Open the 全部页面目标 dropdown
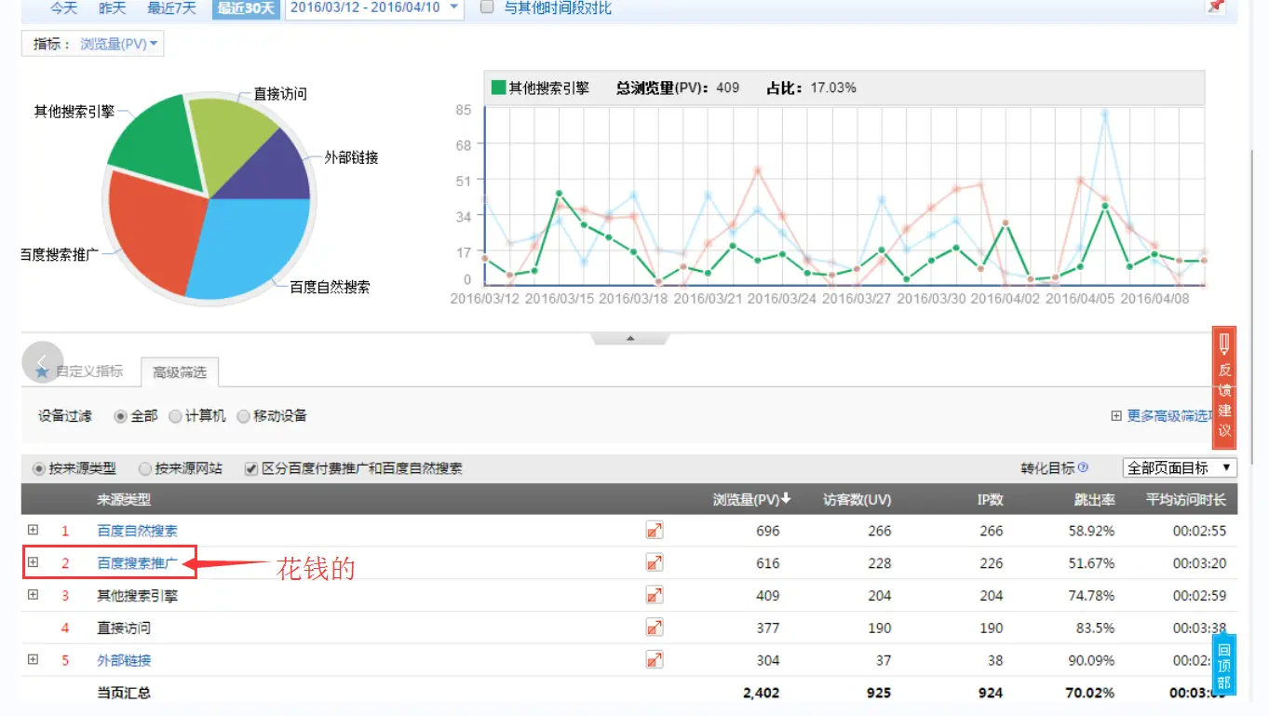The image size is (1269, 716). pyautogui.click(x=1180, y=468)
